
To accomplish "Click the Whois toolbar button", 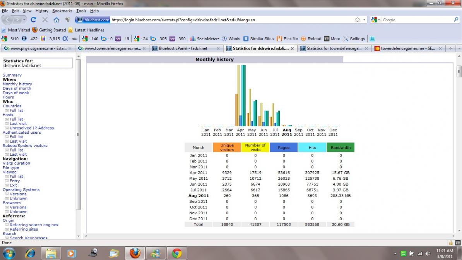I will [x=231, y=39].
